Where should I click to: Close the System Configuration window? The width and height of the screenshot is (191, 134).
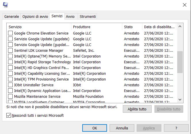click(x=184, y=5)
